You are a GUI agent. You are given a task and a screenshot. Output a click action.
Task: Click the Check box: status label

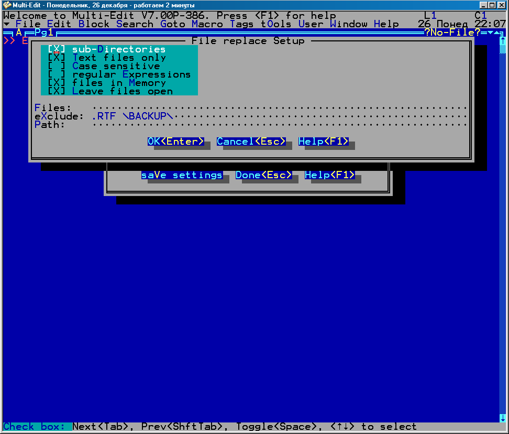pos(34,427)
